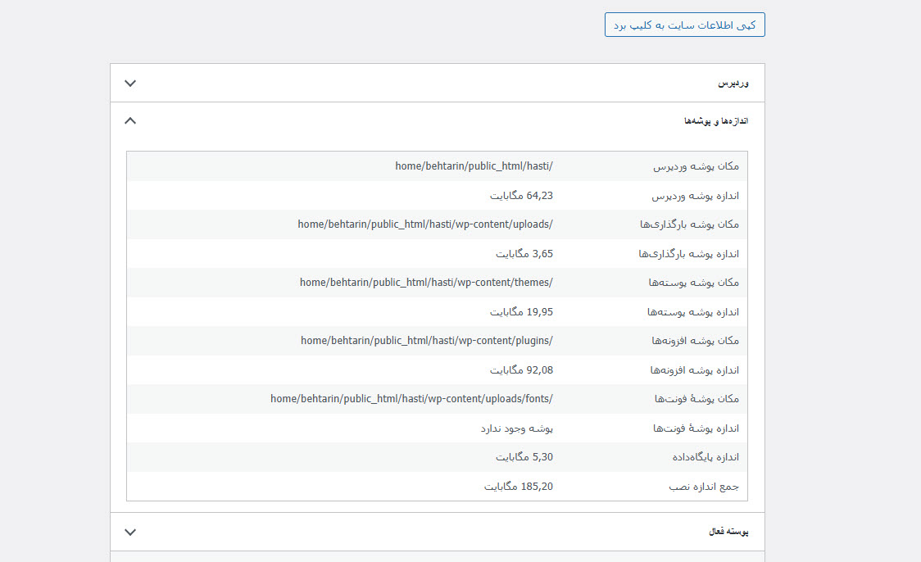Click the 19,95 megabyte themes size value
The width and height of the screenshot is (921, 562).
coord(521,312)
